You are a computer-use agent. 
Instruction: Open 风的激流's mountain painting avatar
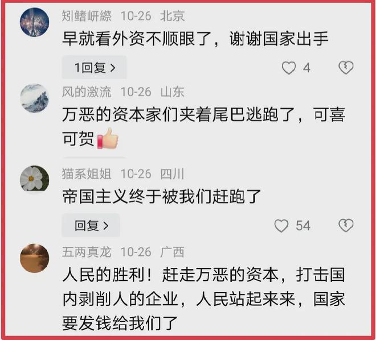point(34,98)
